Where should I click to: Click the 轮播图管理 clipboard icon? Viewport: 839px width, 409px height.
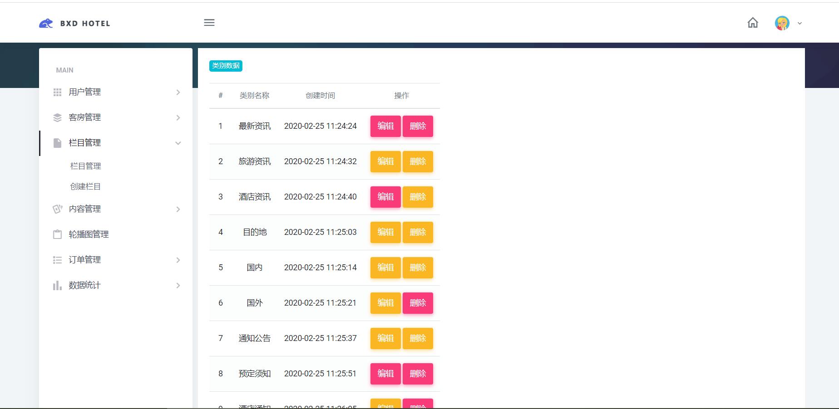click(57, 234)
